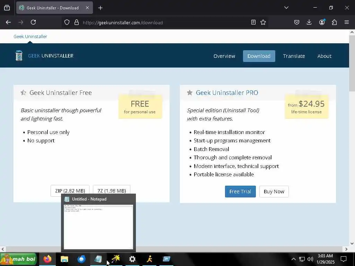Click the Buy Now button
This screenshot has width=355, height=266.
tap(274, 192)
